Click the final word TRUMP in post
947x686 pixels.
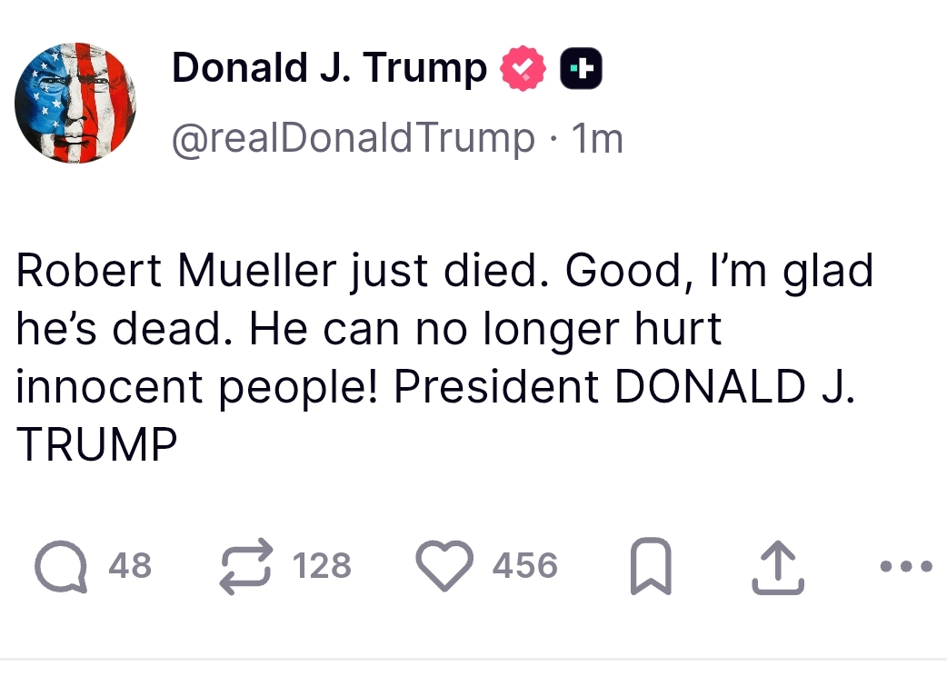coord(96,445)
